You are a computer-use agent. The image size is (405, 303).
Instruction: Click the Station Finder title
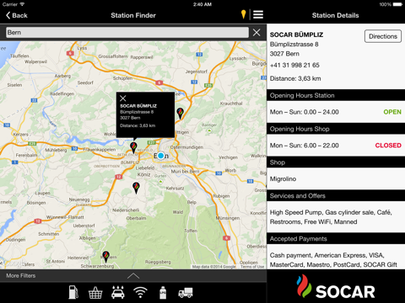pyautogui.click(x=133, y=15)
